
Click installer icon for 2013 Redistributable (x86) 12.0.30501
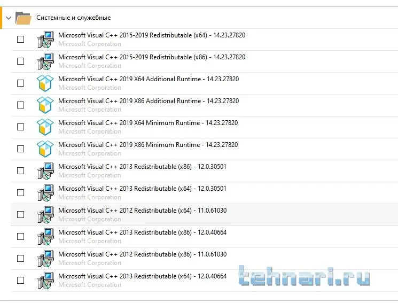[x=45, y=171]
